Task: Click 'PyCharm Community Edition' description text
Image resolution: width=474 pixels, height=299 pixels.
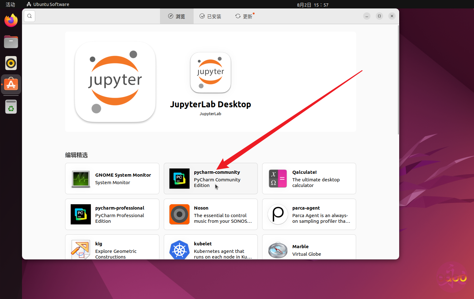Action: point(217,183)
